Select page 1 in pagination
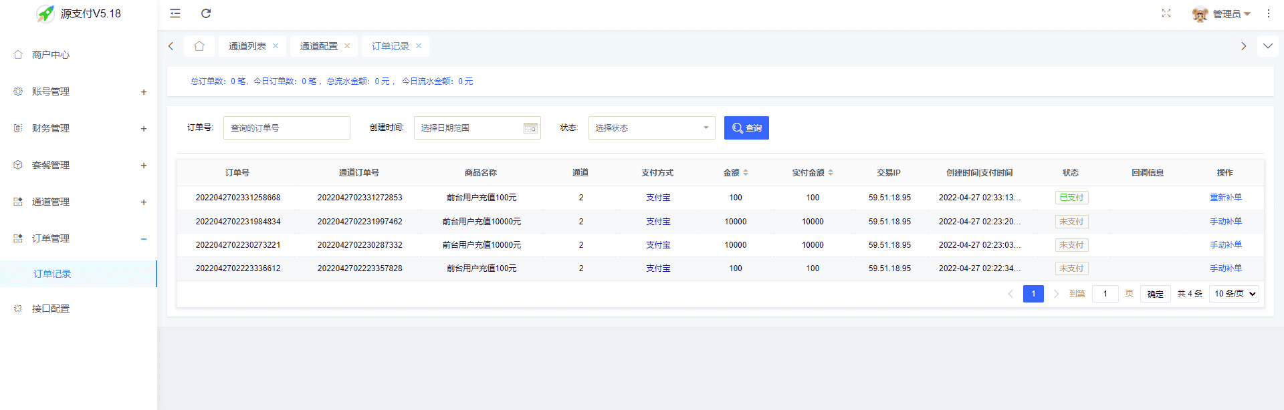The image size is (1284, 410). tap(1033, 294)
